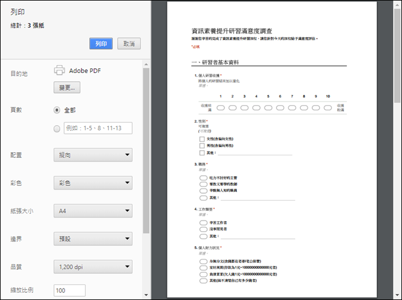Click the settings panel scrollbar thumb
Image resolution: width=402 pixels, height=300 pixels.
click(146, 151)
